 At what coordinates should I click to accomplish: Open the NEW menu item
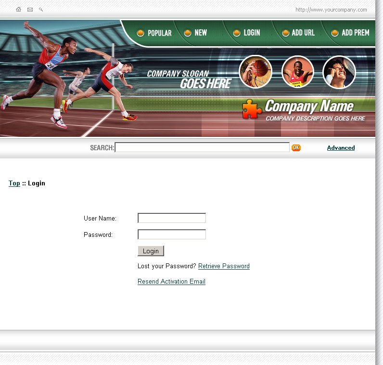195,33
